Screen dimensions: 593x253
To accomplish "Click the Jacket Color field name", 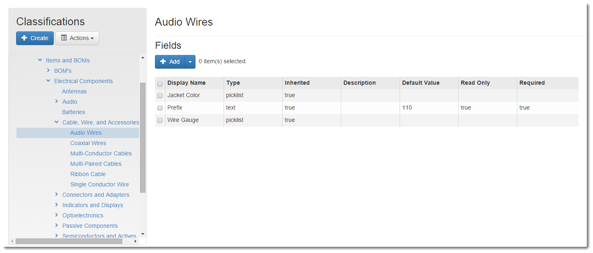I will [183, 95].
